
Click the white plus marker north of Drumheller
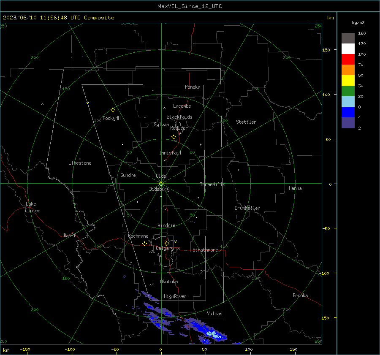tap(239, 170)
